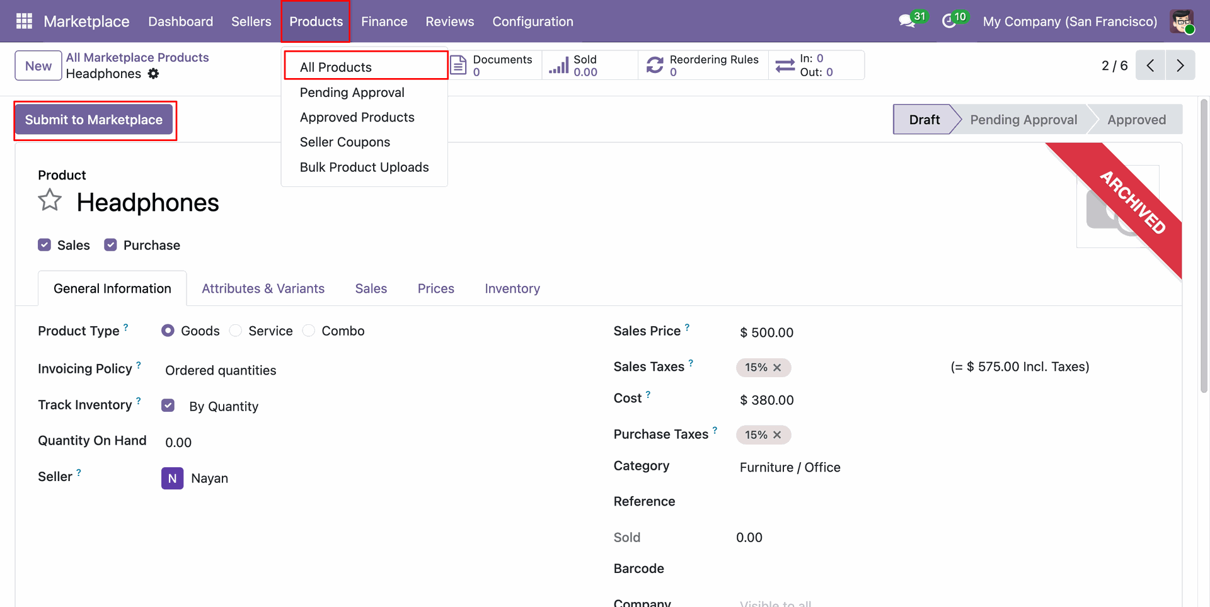Open the Sellers menu
Screen dimensions: 1210x607
(251, 21)
